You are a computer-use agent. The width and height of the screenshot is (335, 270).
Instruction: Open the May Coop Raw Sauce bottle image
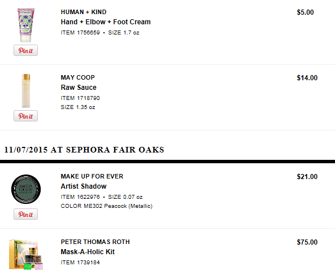(x=26, y=91)
